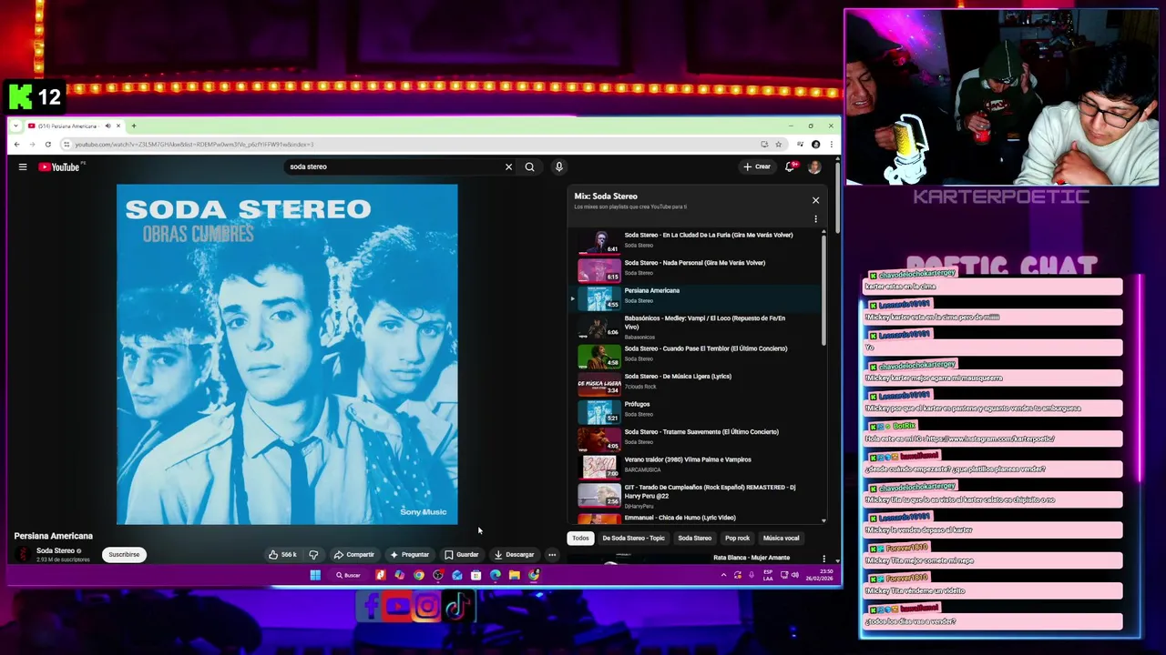The width and height of the screenshot is (1166, 655).
Task: Open a new browser tab
Action: click(x=133, y=126)
